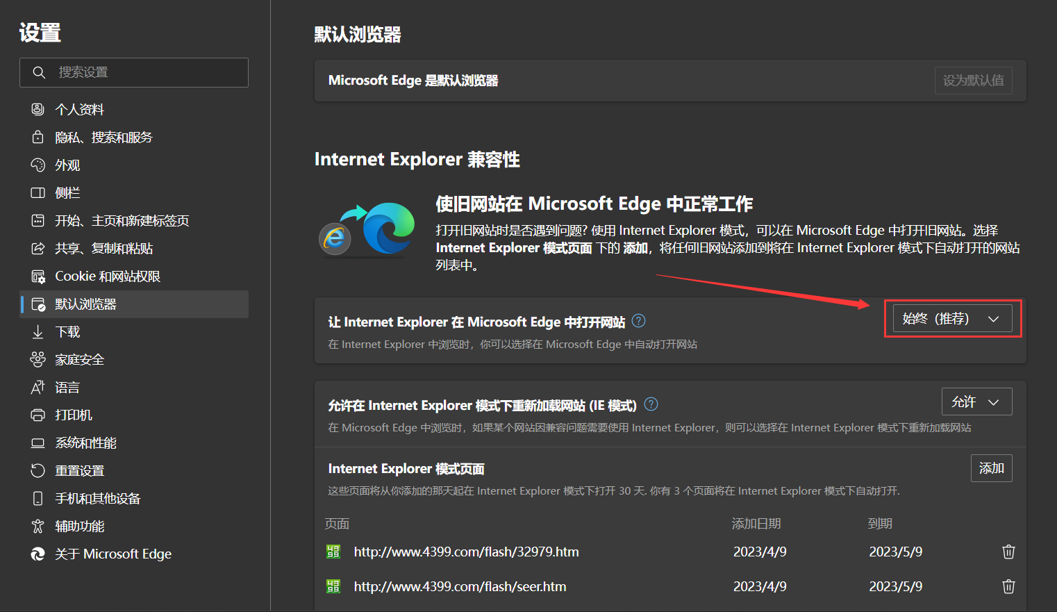
Task: Click the language icon beside 语言
Action: point(38,387)
